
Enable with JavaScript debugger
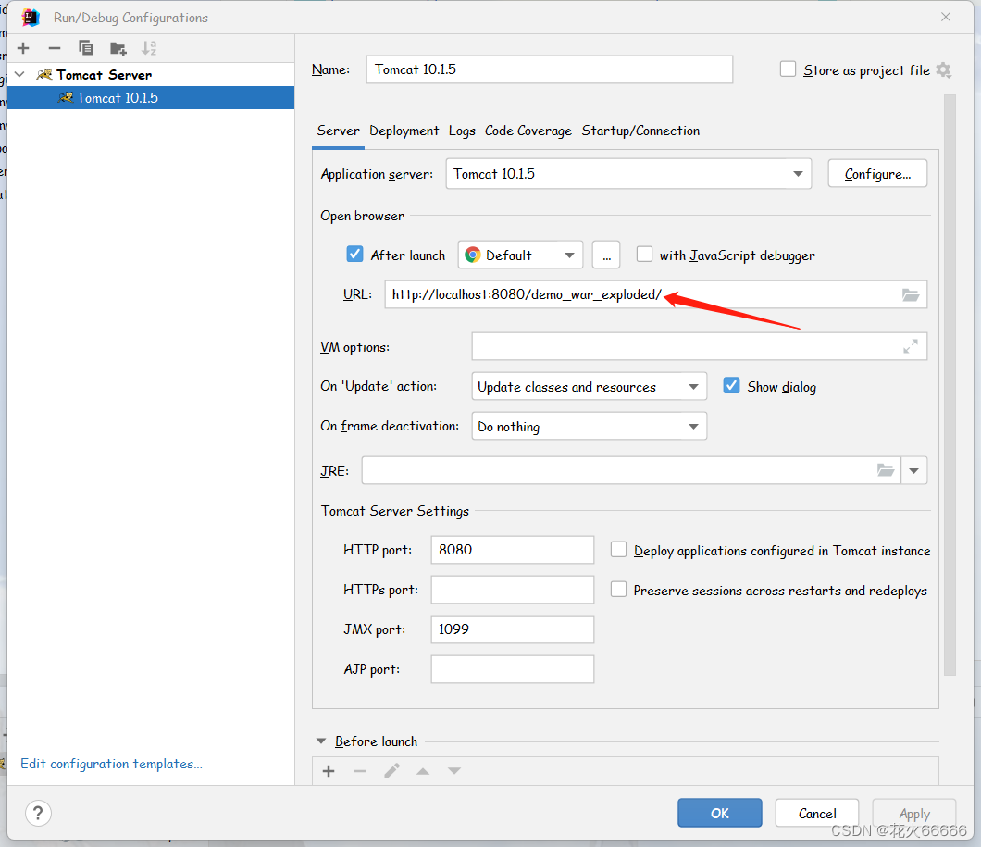pos(644,254)
